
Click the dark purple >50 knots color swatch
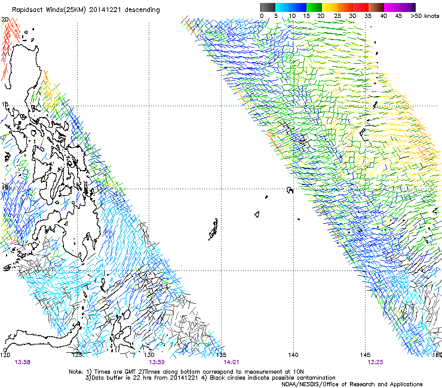[x=414, y=7]
